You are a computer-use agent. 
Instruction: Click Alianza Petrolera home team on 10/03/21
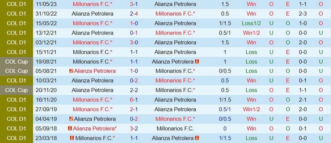click(x=93, y=80)
